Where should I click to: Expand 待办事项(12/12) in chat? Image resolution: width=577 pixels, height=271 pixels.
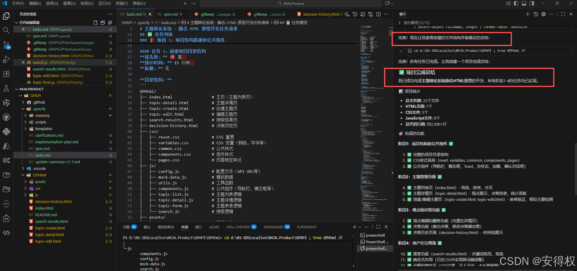pos(400,23)
